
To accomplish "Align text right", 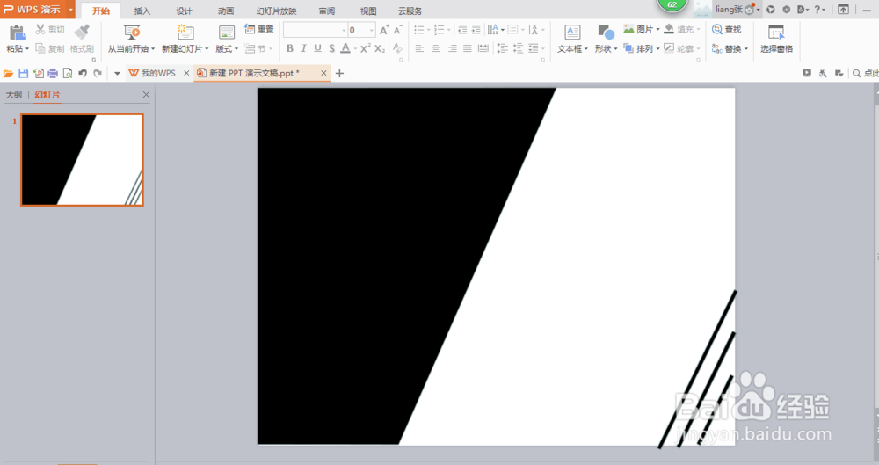I will [x=452, y=49].
